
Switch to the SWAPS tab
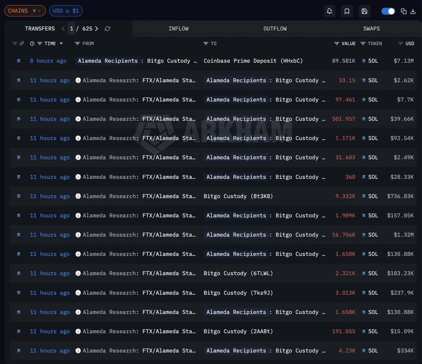[x=371, y=29]
